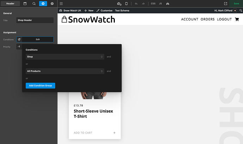Open the inspector search icon
243x144 pixels.
(x=34, y=4)
